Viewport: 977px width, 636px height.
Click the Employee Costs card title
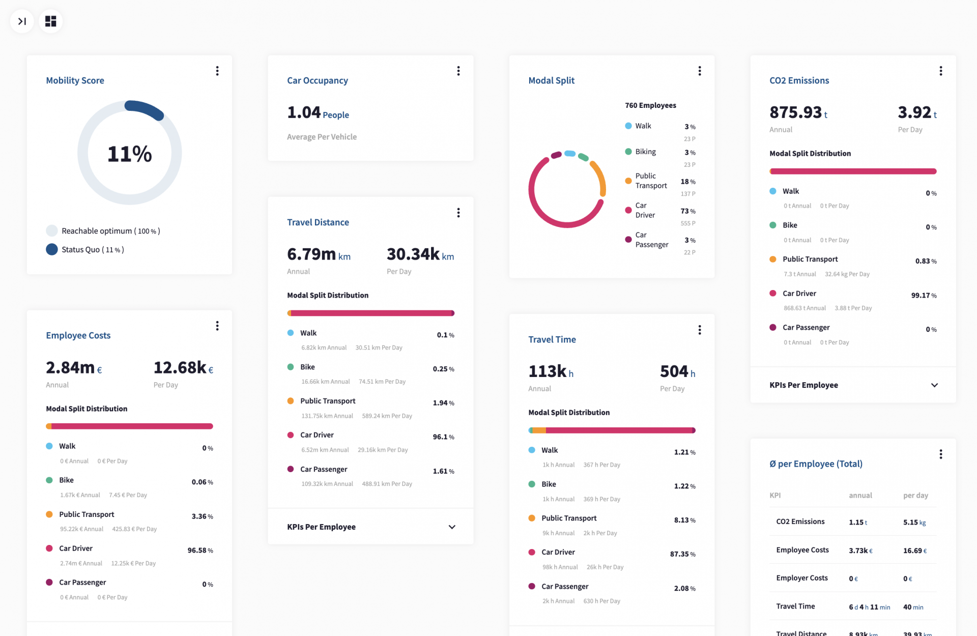[78, 335]
